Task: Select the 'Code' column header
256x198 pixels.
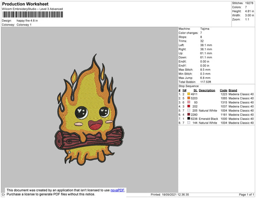Action: pos(224,90)
